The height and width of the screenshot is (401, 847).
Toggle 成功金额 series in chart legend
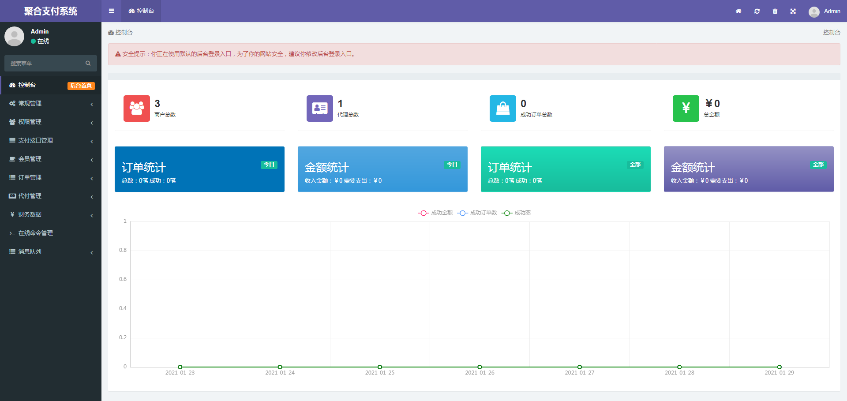click(x=435, y=213)
